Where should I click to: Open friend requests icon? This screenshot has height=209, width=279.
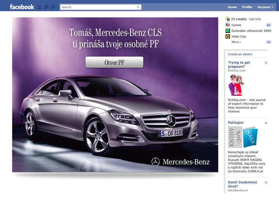(39, 7)
